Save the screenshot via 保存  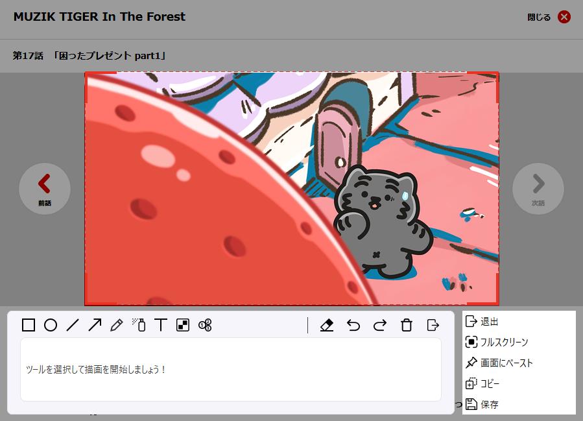[x=489, y=405]
